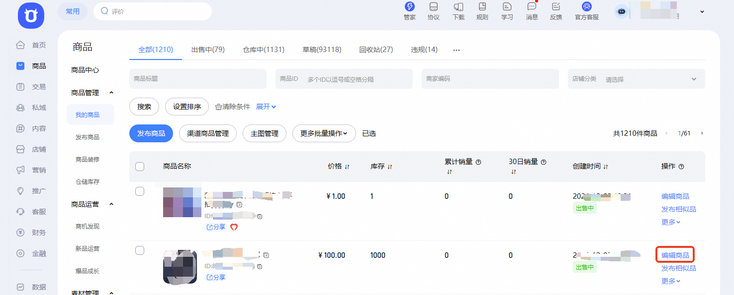Open the 反馈 icon in the top bar

point(556,11)
